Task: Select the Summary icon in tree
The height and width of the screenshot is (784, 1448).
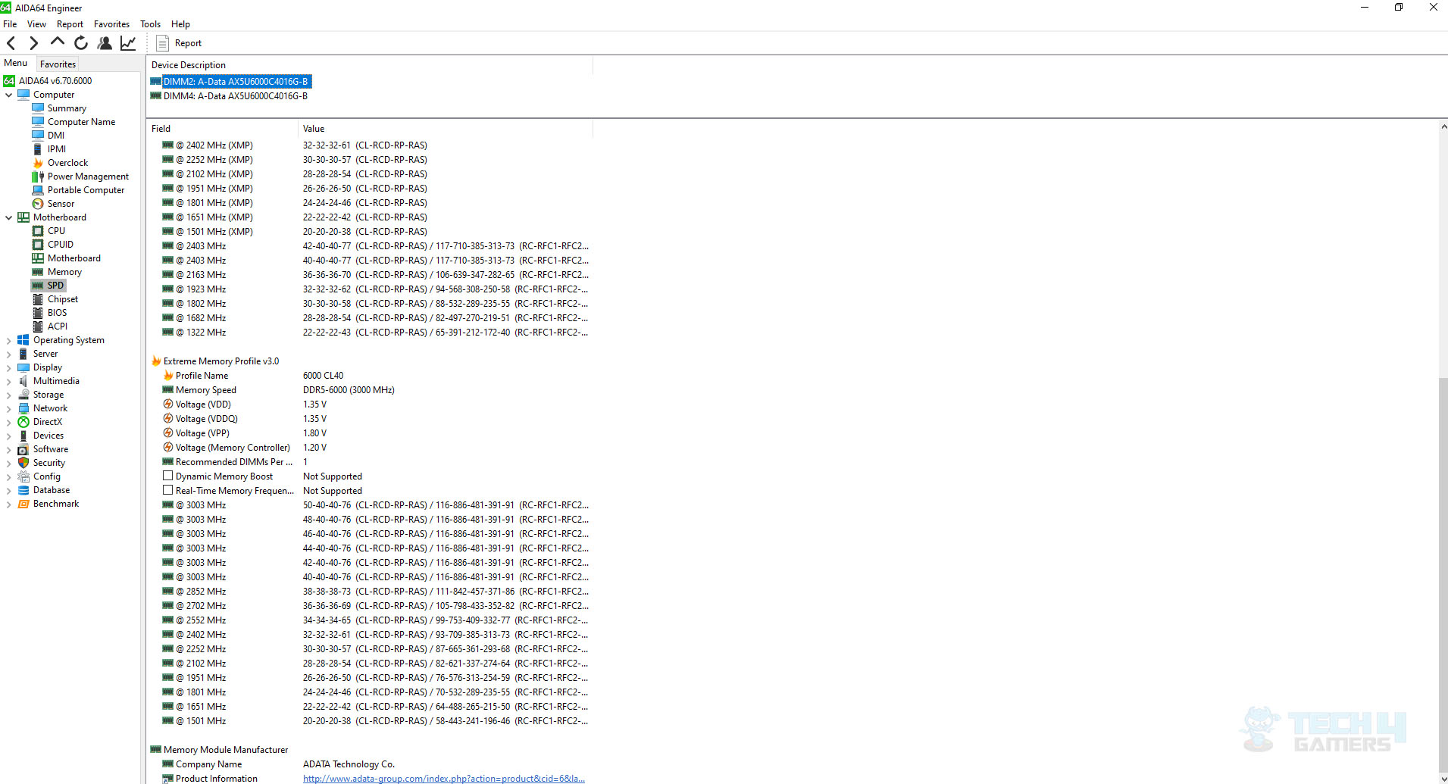Action: click(x=38, y=108)
